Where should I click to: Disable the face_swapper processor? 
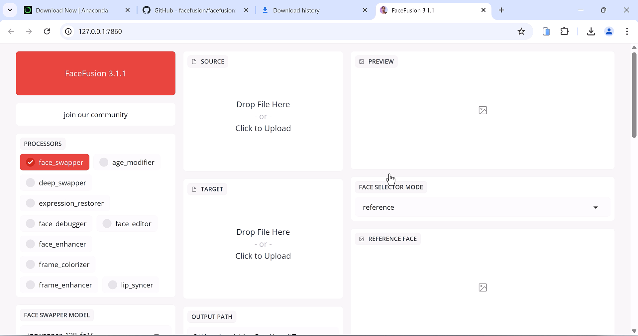point(54,162)
